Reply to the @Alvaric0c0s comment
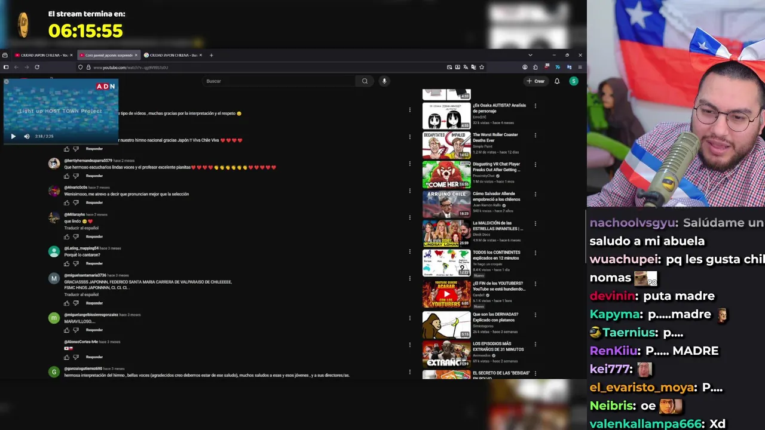Image resolution: width=765 pixels, height=430 pixels. point(94,202)
